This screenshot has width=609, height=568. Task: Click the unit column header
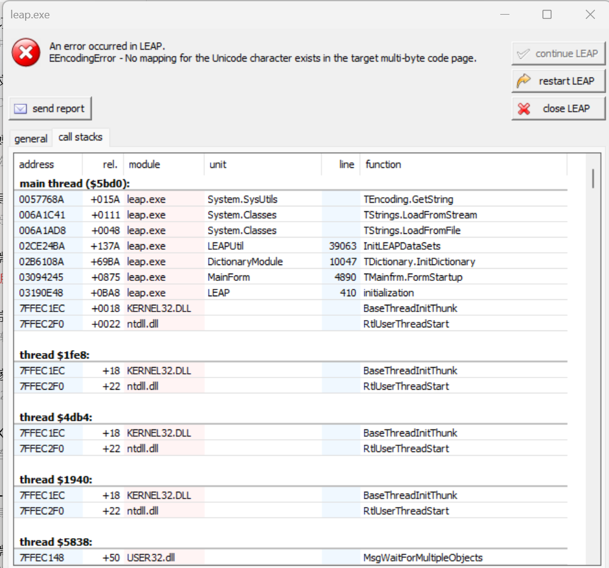263,165
